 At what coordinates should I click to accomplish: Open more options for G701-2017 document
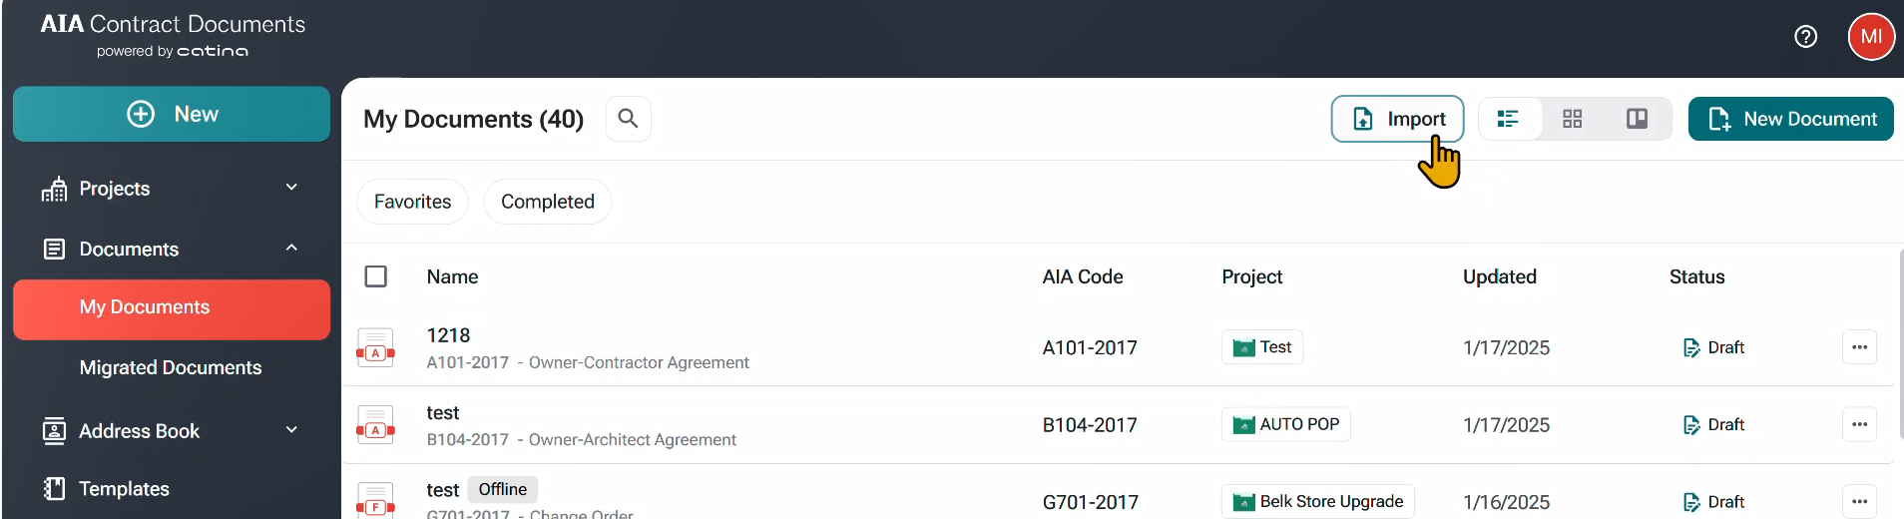pos(1859,501)
